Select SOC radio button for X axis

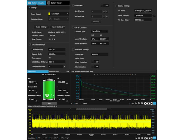(74, 103)
